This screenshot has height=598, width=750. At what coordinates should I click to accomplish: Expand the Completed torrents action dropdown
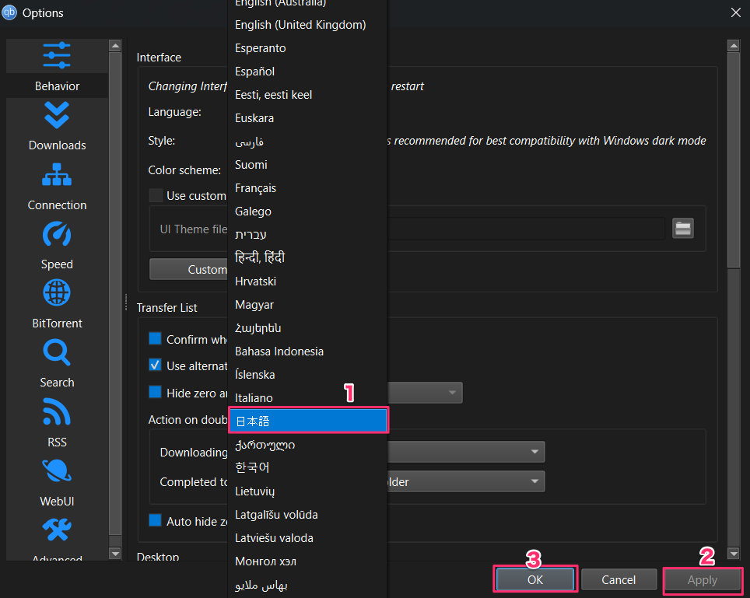tap(466, 481)
